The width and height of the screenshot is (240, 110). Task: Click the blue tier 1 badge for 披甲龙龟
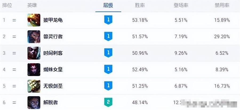[108, 20]
